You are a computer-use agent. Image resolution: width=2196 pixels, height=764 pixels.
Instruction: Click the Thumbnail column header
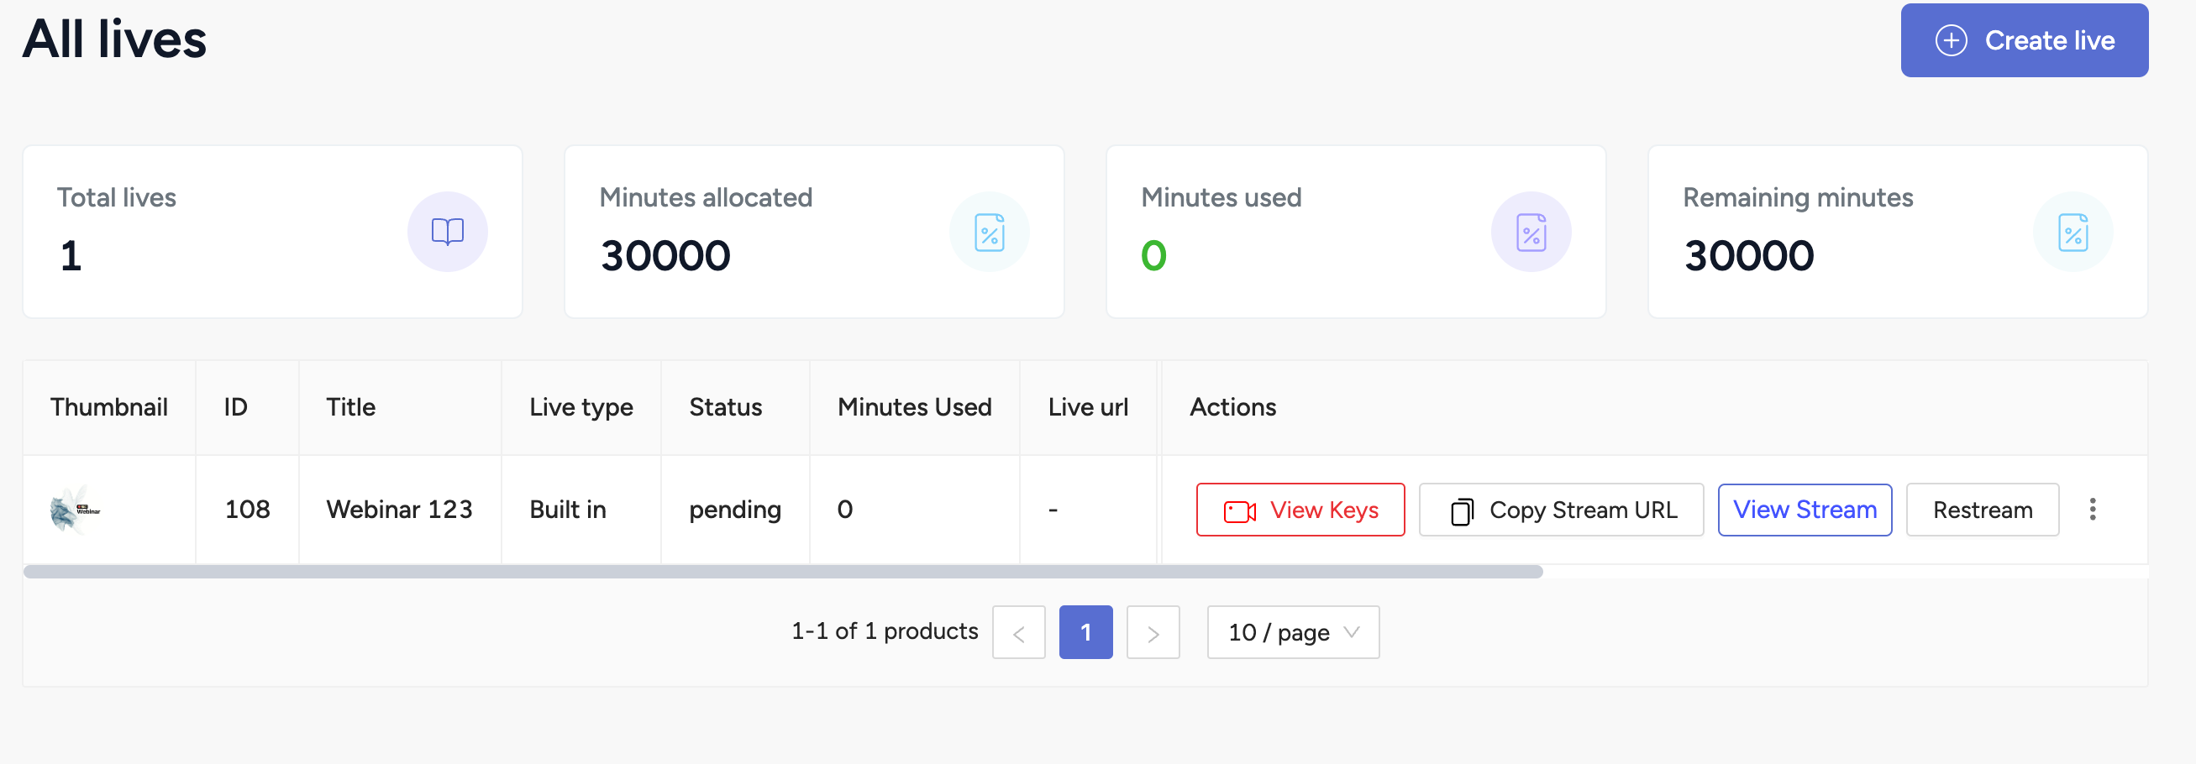pos(109,407)
